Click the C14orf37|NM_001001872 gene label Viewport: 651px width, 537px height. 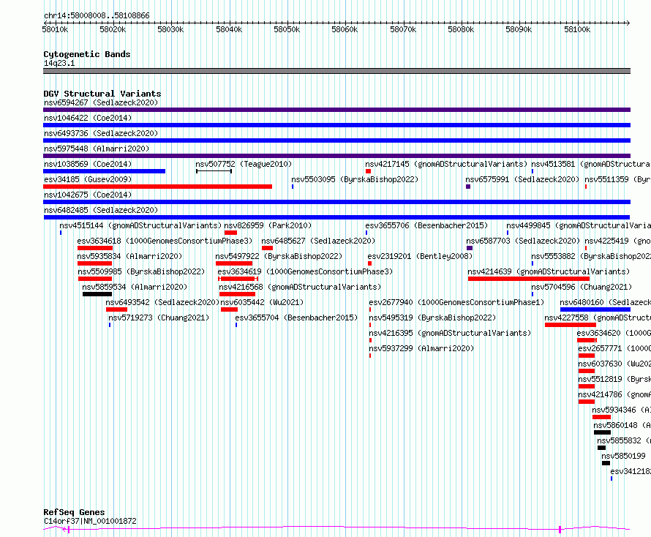point(90,521)
